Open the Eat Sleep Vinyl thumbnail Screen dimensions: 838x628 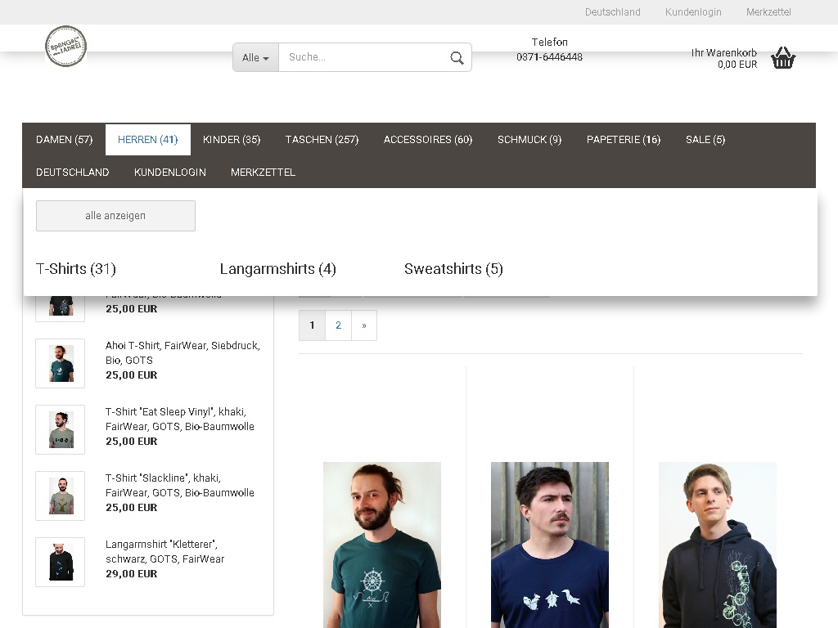61,429
